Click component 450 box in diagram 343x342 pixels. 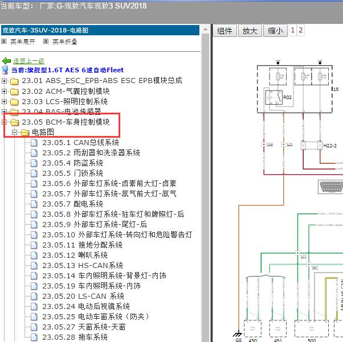tap(252, 329)
